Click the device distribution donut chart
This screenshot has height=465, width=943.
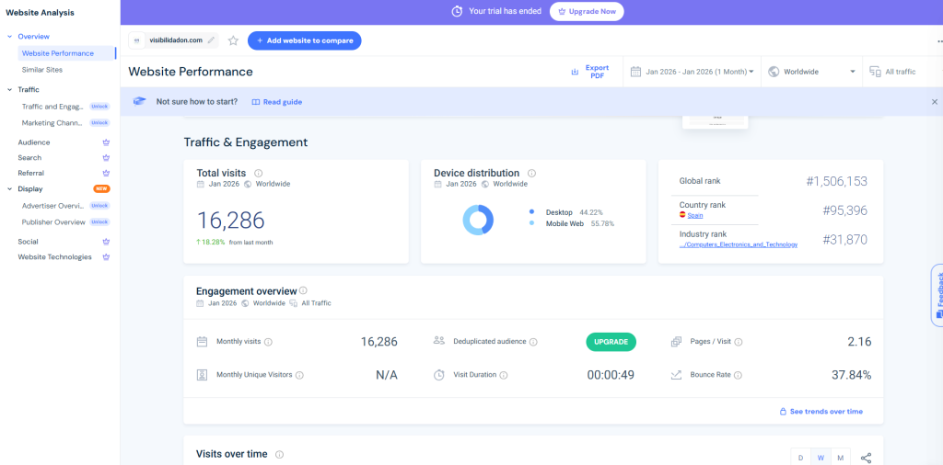(x=478, y=220)
